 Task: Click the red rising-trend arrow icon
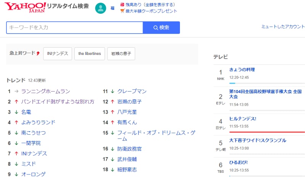pyautogui.click(x=38, y=53)
